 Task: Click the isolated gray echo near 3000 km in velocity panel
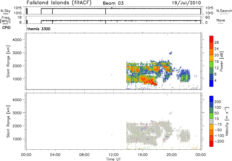pyautogui.click(x=171, y=113)
